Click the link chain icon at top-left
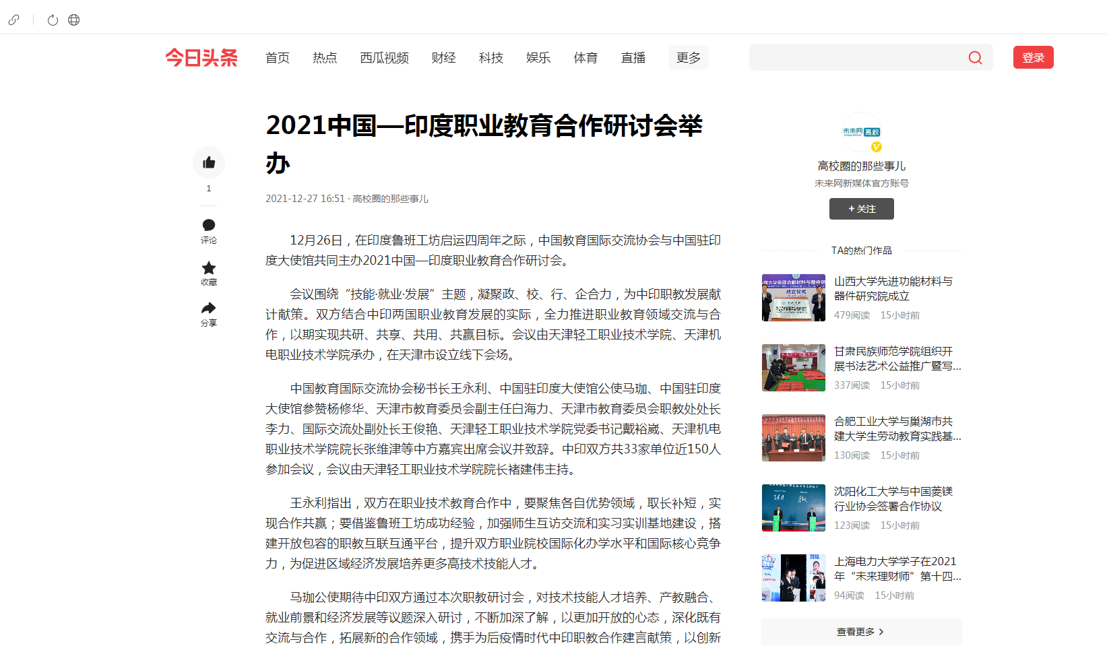 coord(13,20)
